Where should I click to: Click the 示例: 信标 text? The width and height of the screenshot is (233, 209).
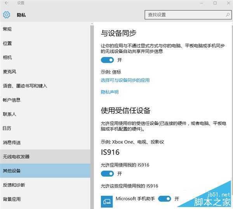click(111, 72)
